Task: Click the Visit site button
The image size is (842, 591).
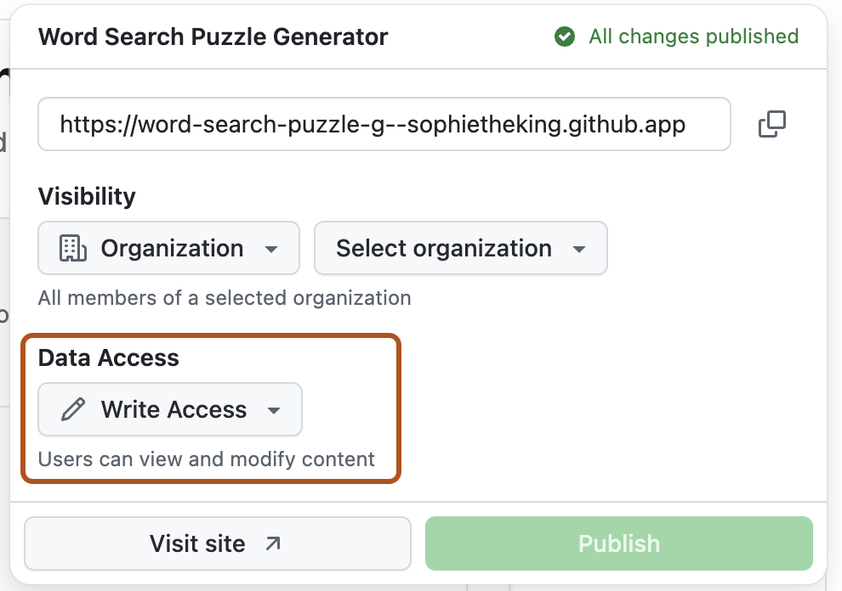Action: click(x=218, y=543)
